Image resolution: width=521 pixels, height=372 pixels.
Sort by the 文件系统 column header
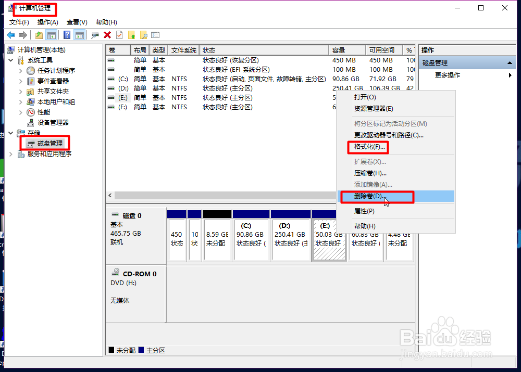tap(184, 50)
